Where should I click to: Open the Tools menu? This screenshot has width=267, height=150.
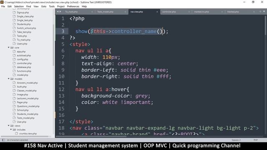click(x=52, y=7)
